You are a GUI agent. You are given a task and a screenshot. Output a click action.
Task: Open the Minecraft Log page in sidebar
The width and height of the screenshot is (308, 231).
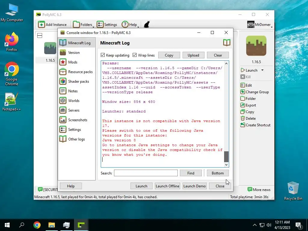tap(77, 43)
